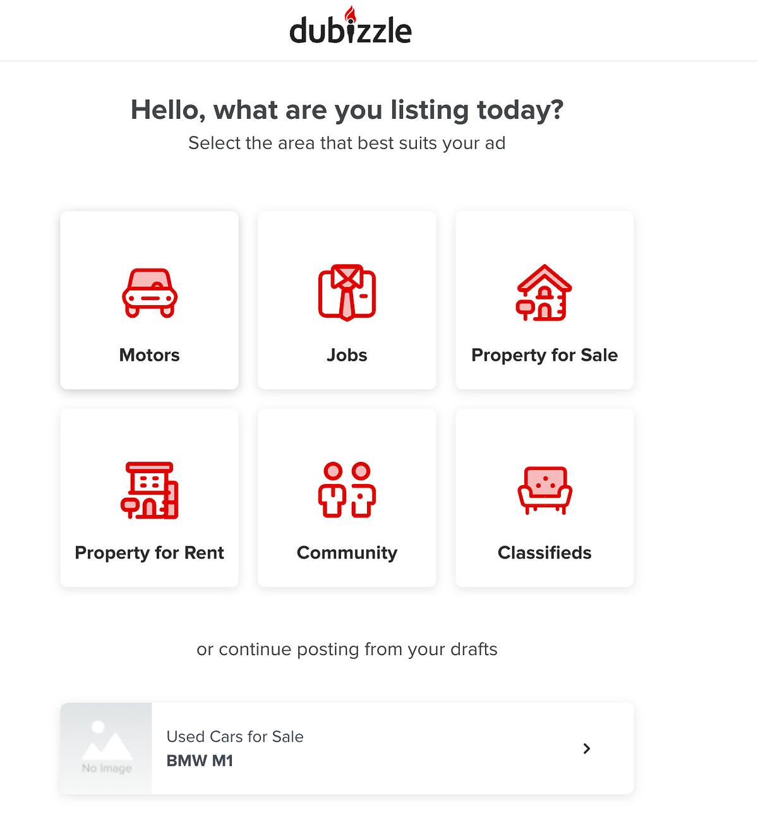Click the red car icon for Motors

150,293
